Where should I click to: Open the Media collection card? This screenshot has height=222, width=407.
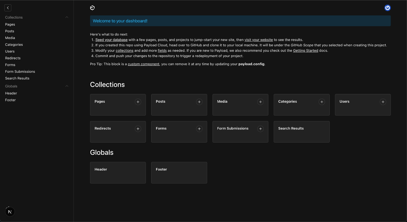pos(240,105)
